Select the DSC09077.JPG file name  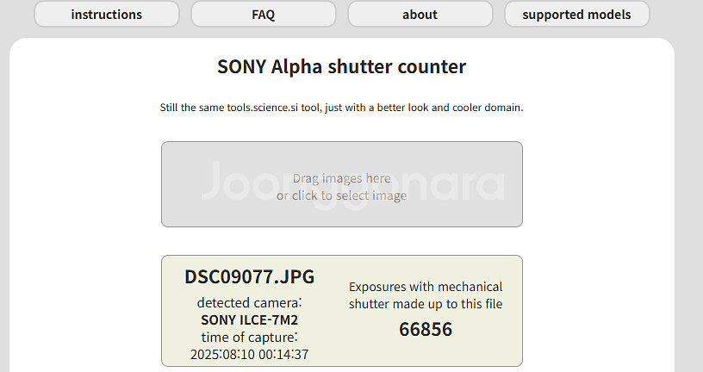[x=250, y=276]
